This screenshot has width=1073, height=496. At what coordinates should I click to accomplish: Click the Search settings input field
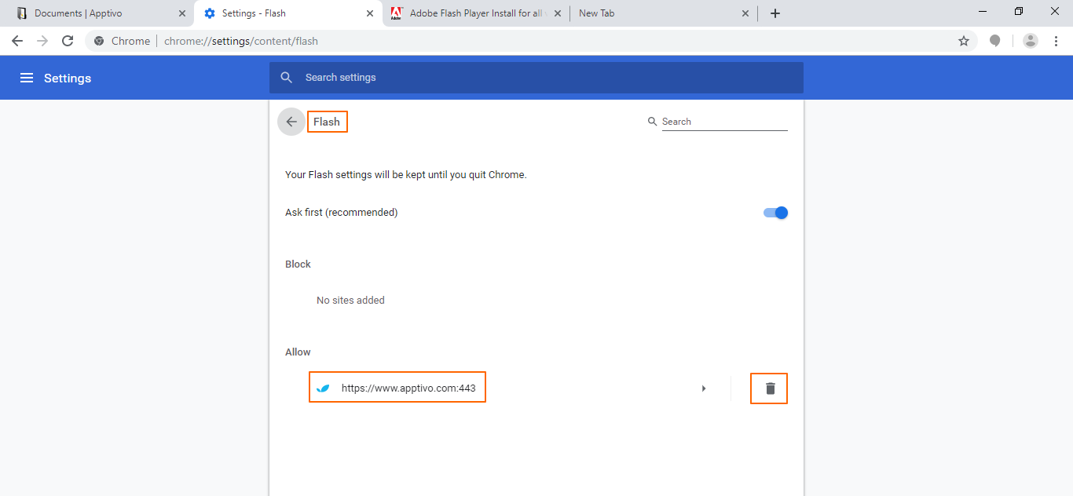click(x=536, y=78)
